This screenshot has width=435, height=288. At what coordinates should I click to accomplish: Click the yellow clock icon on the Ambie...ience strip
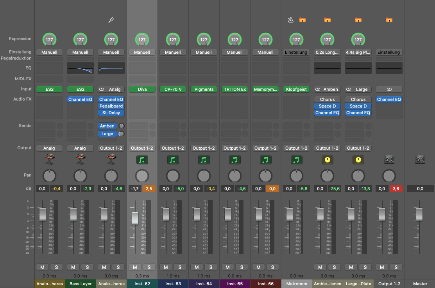328,160
